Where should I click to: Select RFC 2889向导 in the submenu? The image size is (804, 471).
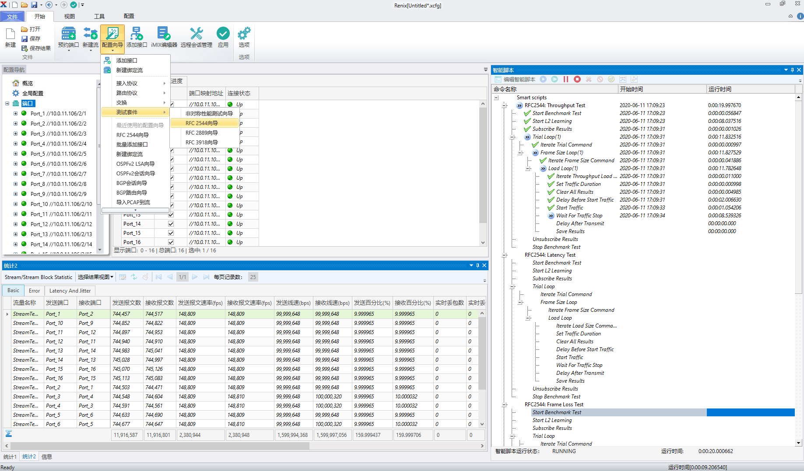204,133
